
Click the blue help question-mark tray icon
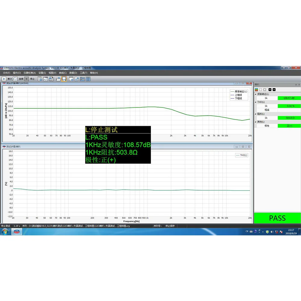255,231
